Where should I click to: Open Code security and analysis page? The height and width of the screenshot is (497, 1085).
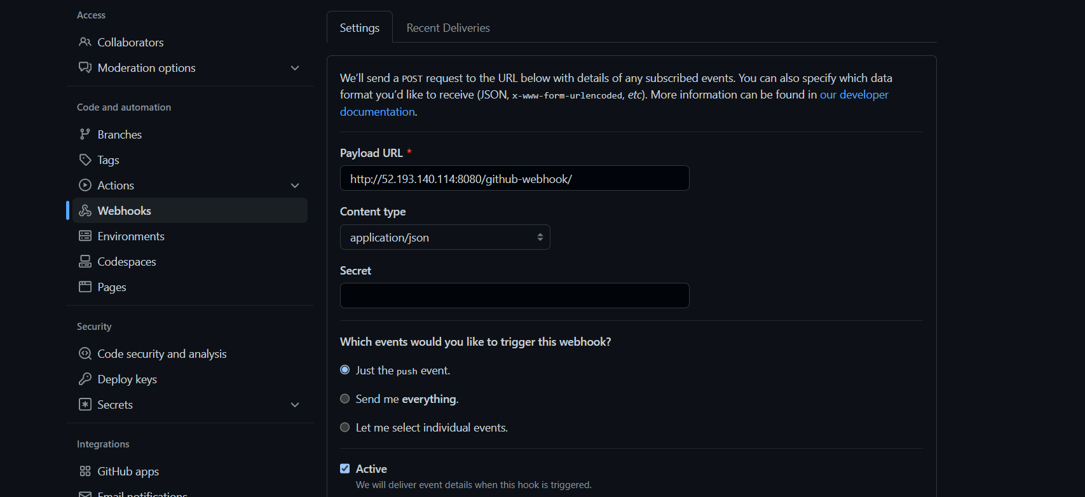coord(190,353)
